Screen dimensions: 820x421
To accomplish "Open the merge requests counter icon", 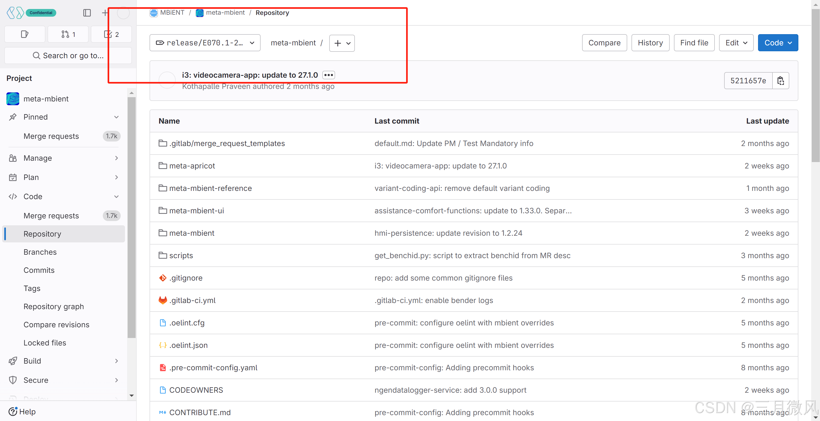I will 68,34.
